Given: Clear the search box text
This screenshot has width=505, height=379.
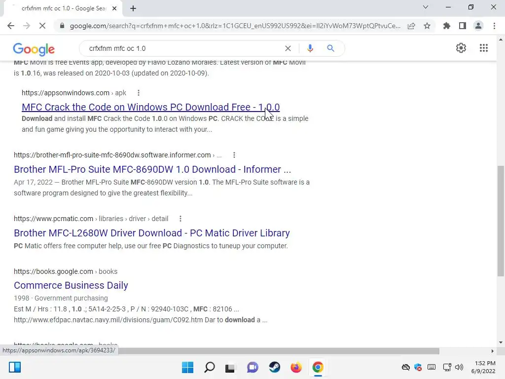Looking at the screenshot, I should coord(288,48).
